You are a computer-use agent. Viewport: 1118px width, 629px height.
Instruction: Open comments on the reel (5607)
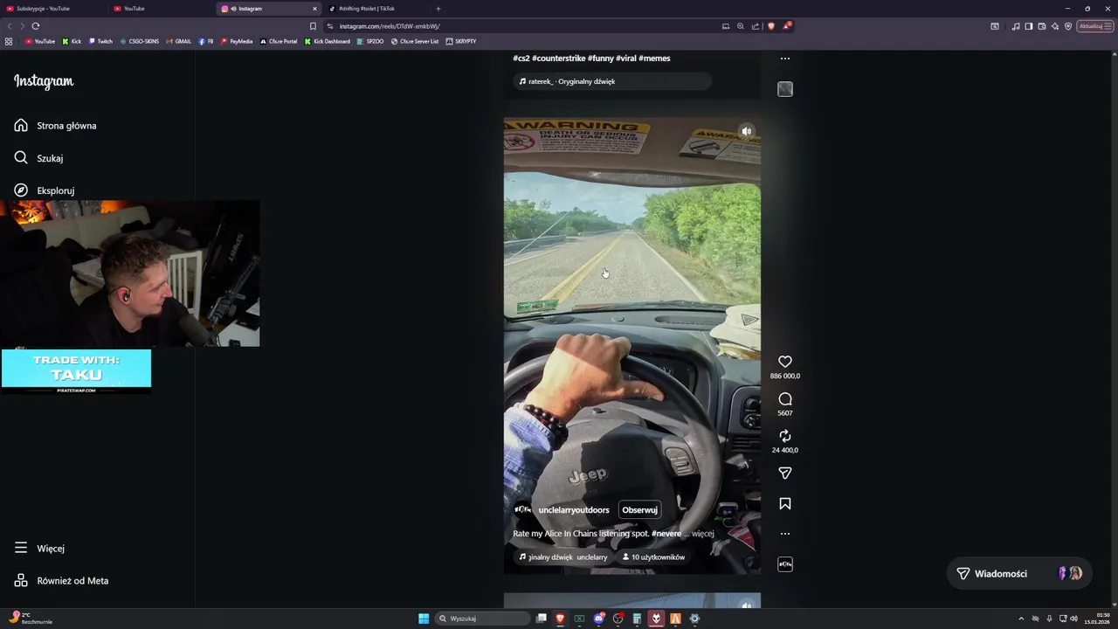pyautogui.click(x=784, y=399)
